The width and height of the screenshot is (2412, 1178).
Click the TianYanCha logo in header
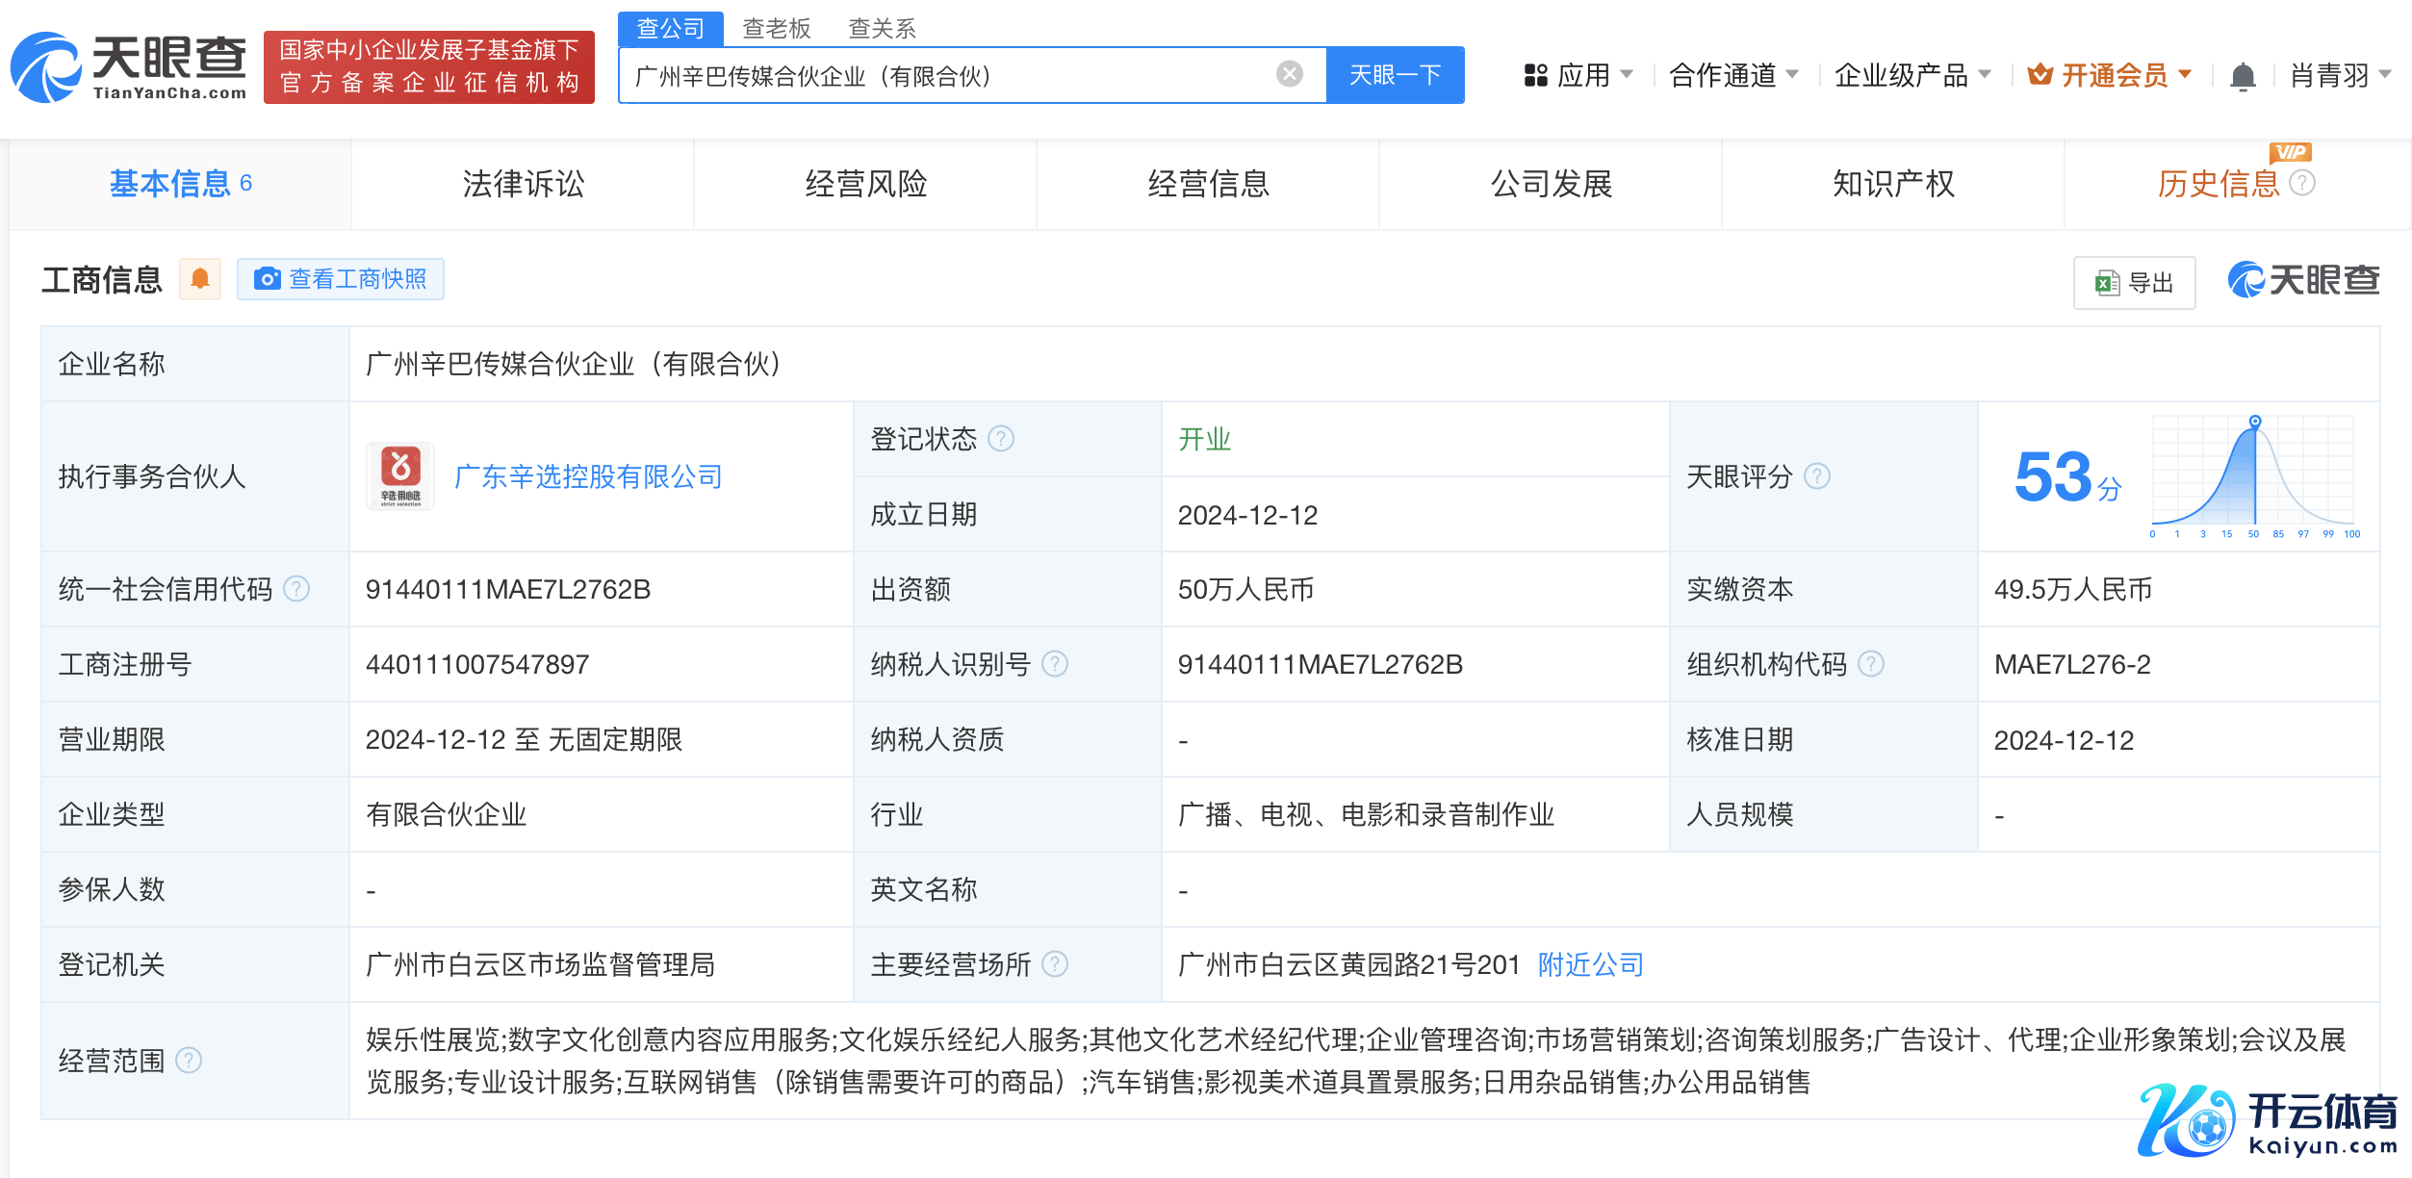(128, 67)
